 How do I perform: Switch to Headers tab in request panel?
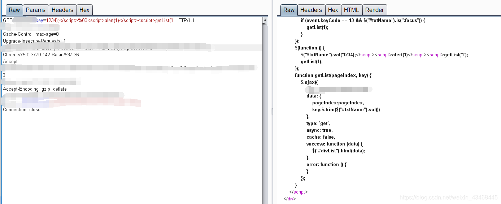pyautogui.click(x=62, y=10)
